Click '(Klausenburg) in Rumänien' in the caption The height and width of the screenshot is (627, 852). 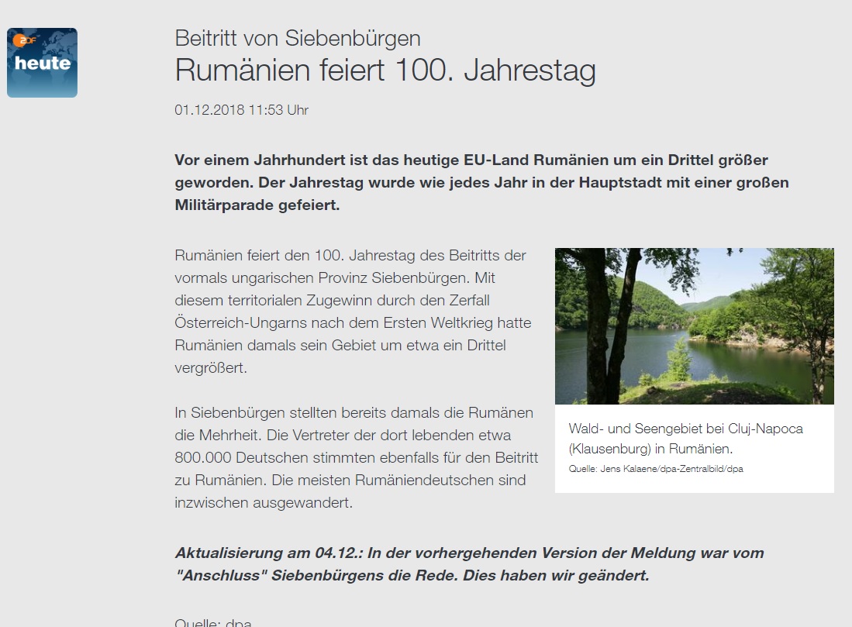[x=650, y=449]
